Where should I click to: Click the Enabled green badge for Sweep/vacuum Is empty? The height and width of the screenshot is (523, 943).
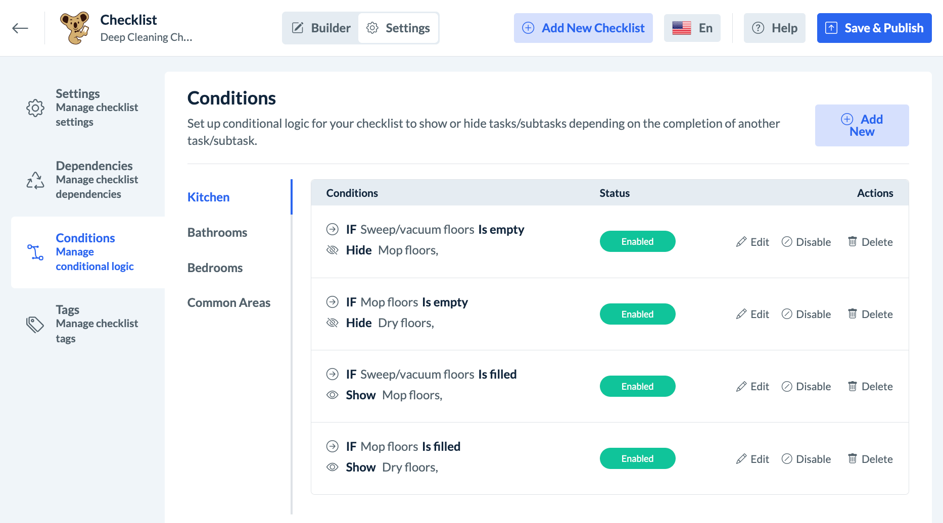tap(637, 241)
